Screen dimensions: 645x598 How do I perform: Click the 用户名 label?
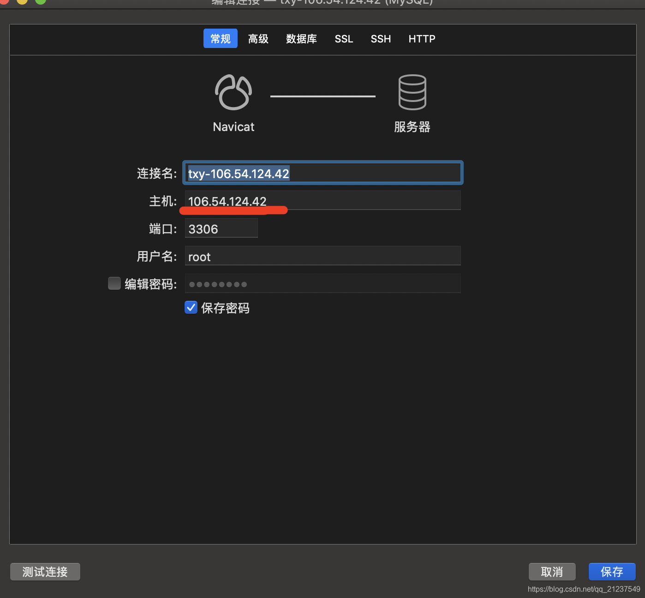(x=157, y=257)
